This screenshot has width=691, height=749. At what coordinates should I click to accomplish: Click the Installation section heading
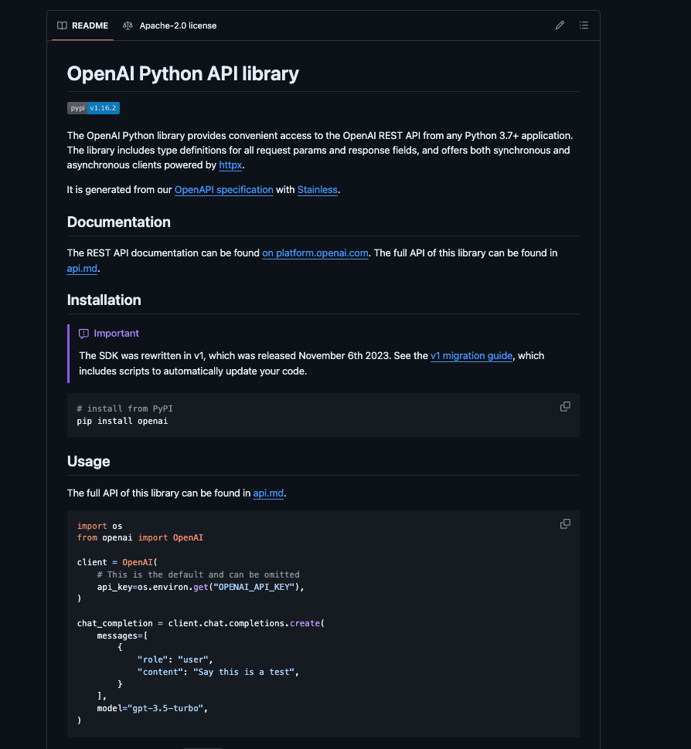click(104, 300)
